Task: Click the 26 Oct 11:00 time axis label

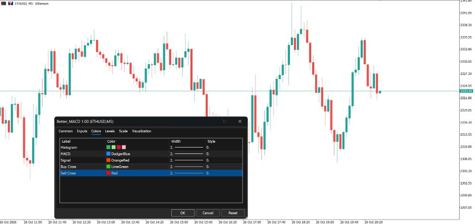Action: coord(33,222)
